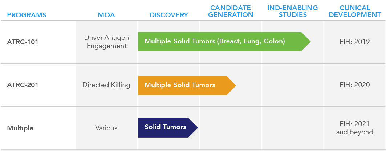Click the Various MOA text
This screenshot has height=152, width=386.
106,128
